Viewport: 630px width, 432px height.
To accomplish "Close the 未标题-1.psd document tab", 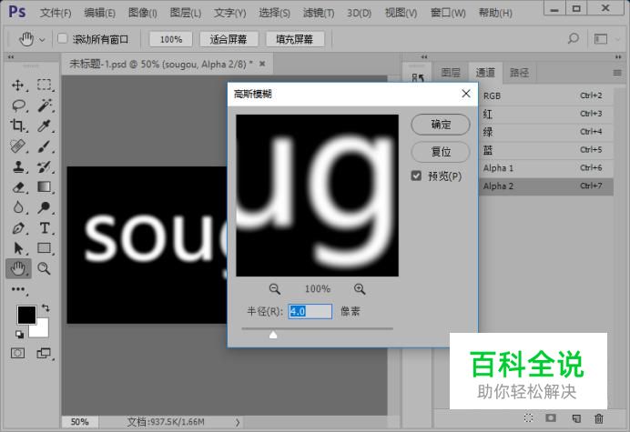I will [x=262, y=64].
